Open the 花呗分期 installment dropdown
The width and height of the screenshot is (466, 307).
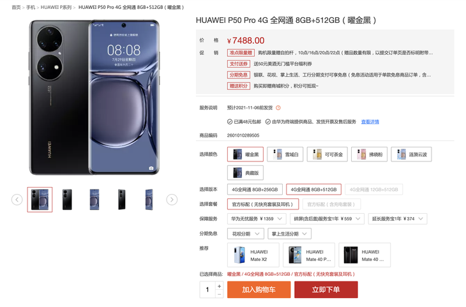tap(246, 234)
